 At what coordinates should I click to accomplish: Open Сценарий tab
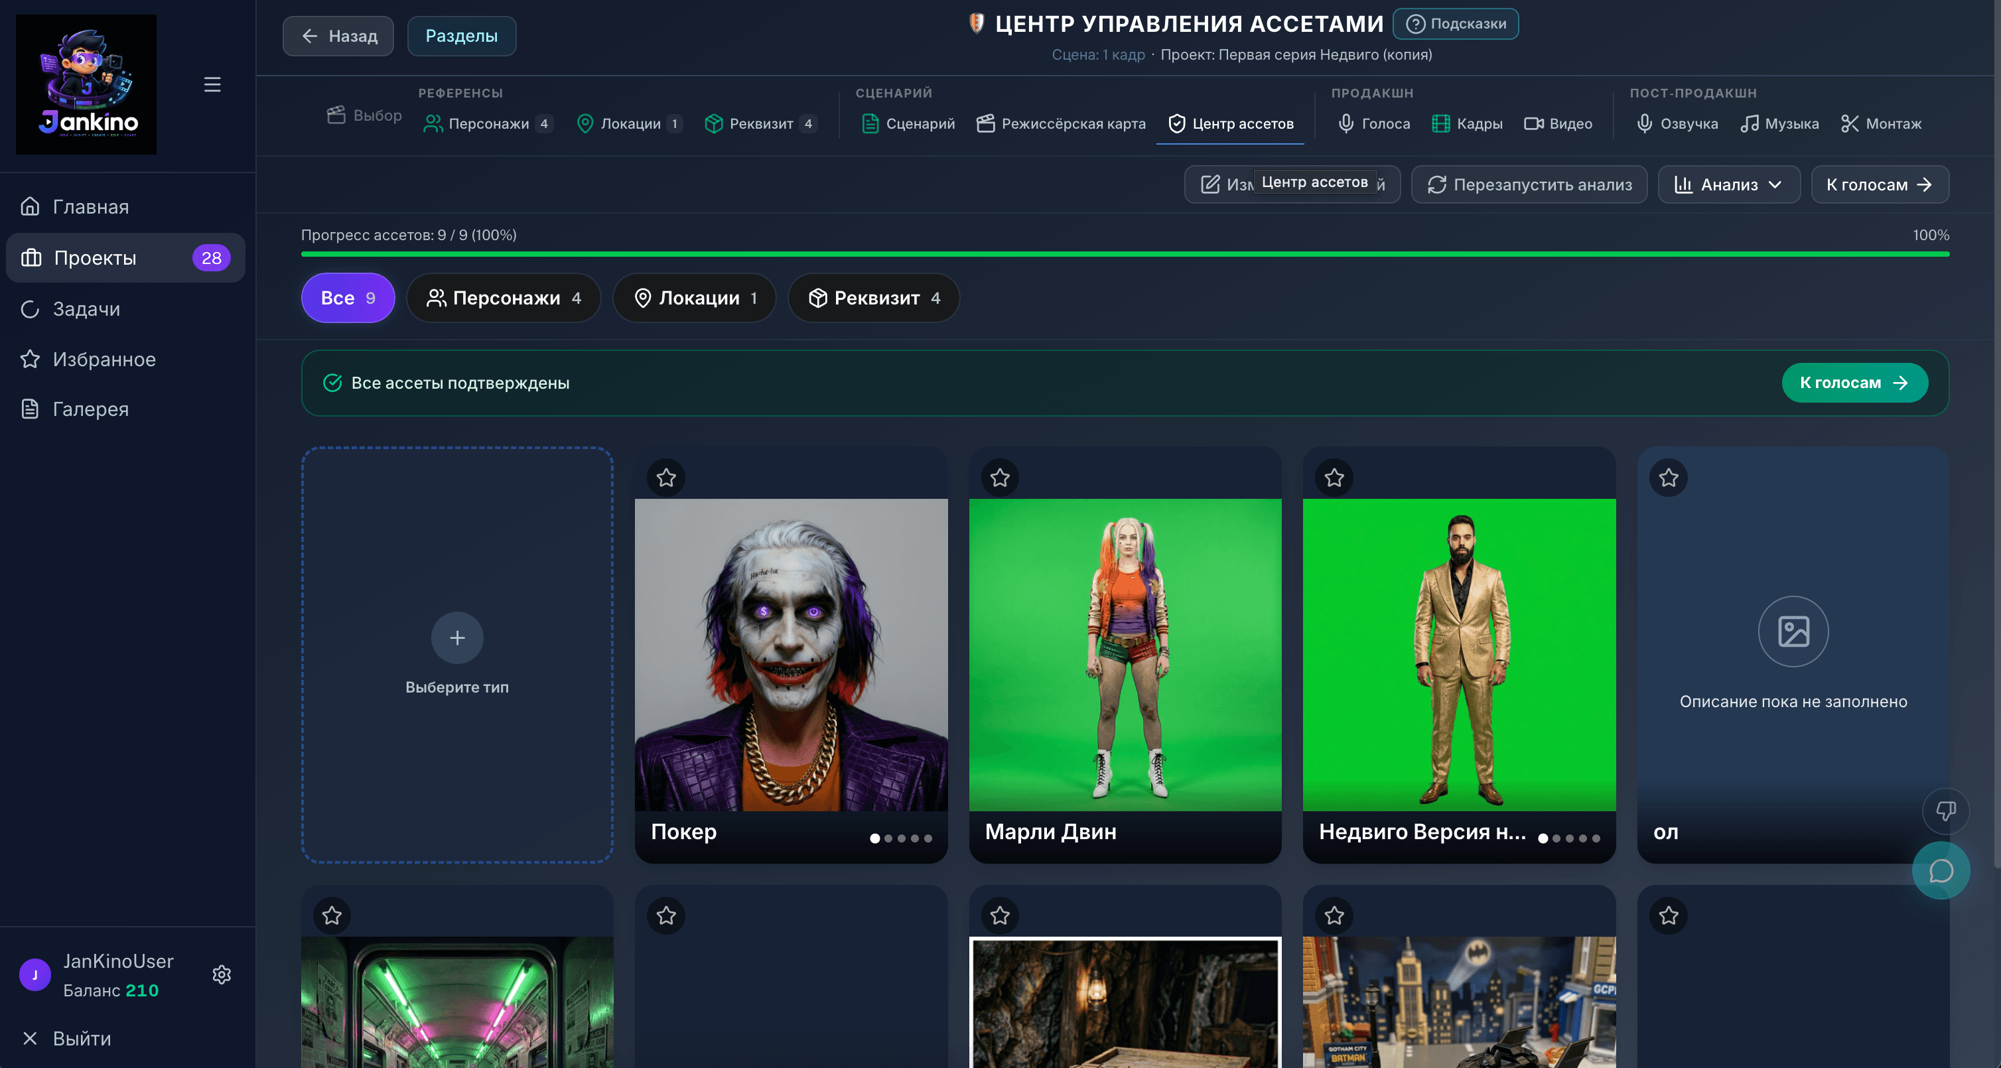908,123
